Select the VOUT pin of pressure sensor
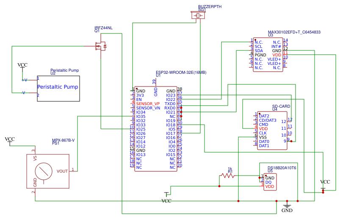 pyautogui.click(x=62, y=171)
